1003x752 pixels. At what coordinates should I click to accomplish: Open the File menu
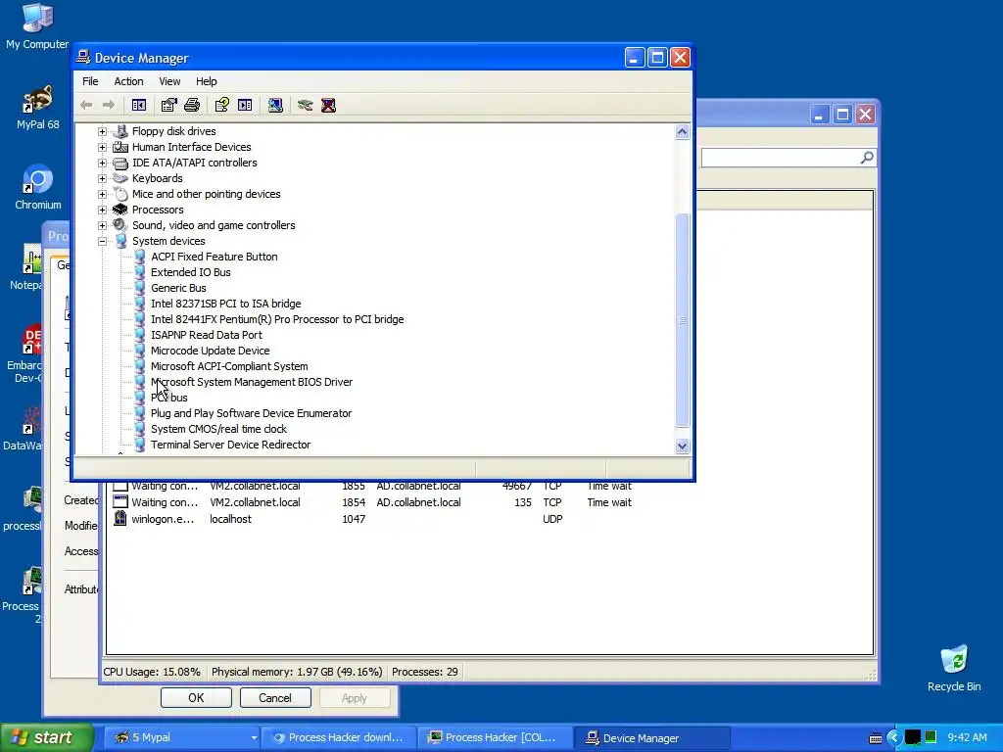pos(90,81)
